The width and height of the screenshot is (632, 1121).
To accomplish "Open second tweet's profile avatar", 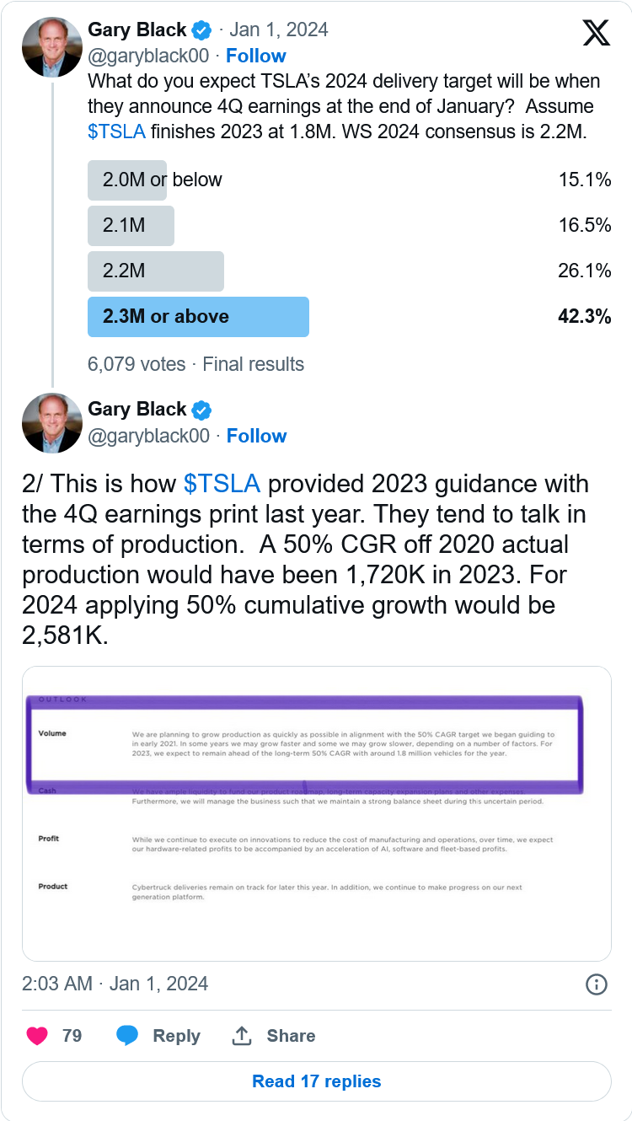I will coord(52,424).
